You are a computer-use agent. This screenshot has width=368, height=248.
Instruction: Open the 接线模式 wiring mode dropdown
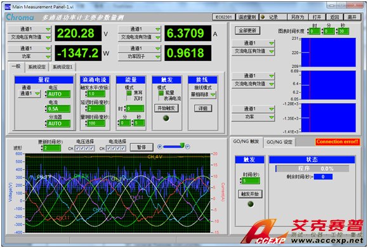(203, 95)
